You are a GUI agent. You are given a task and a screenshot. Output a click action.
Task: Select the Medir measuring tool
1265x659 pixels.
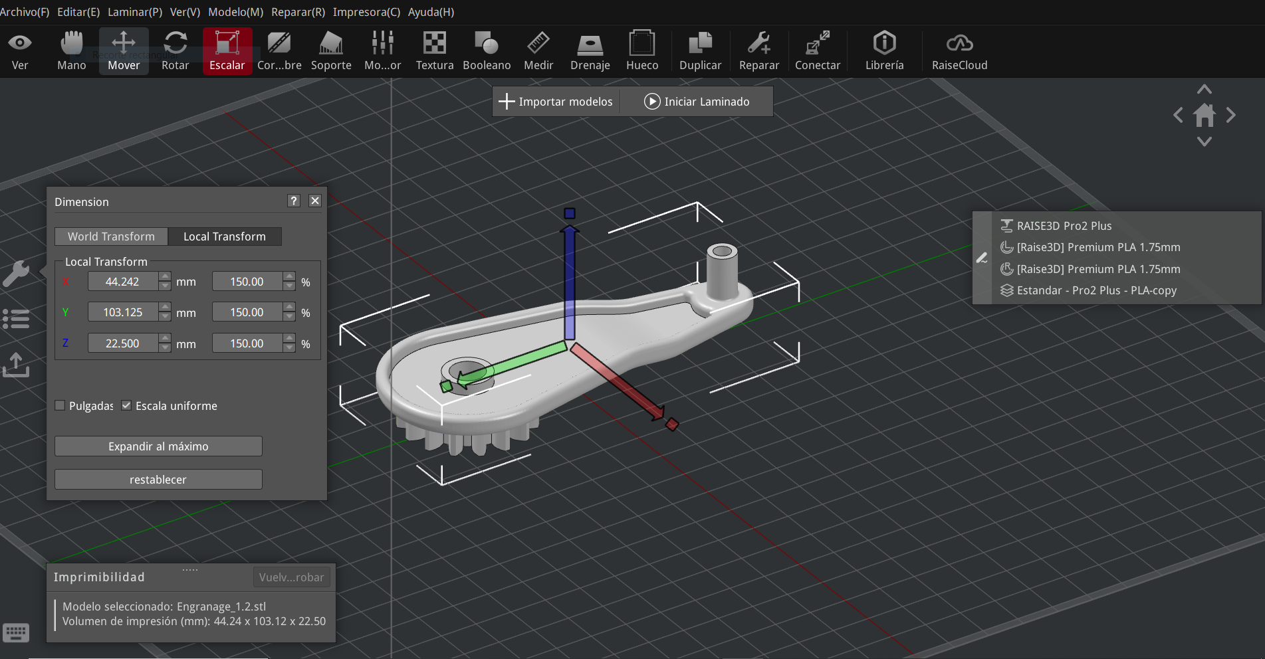pos(538,51)
